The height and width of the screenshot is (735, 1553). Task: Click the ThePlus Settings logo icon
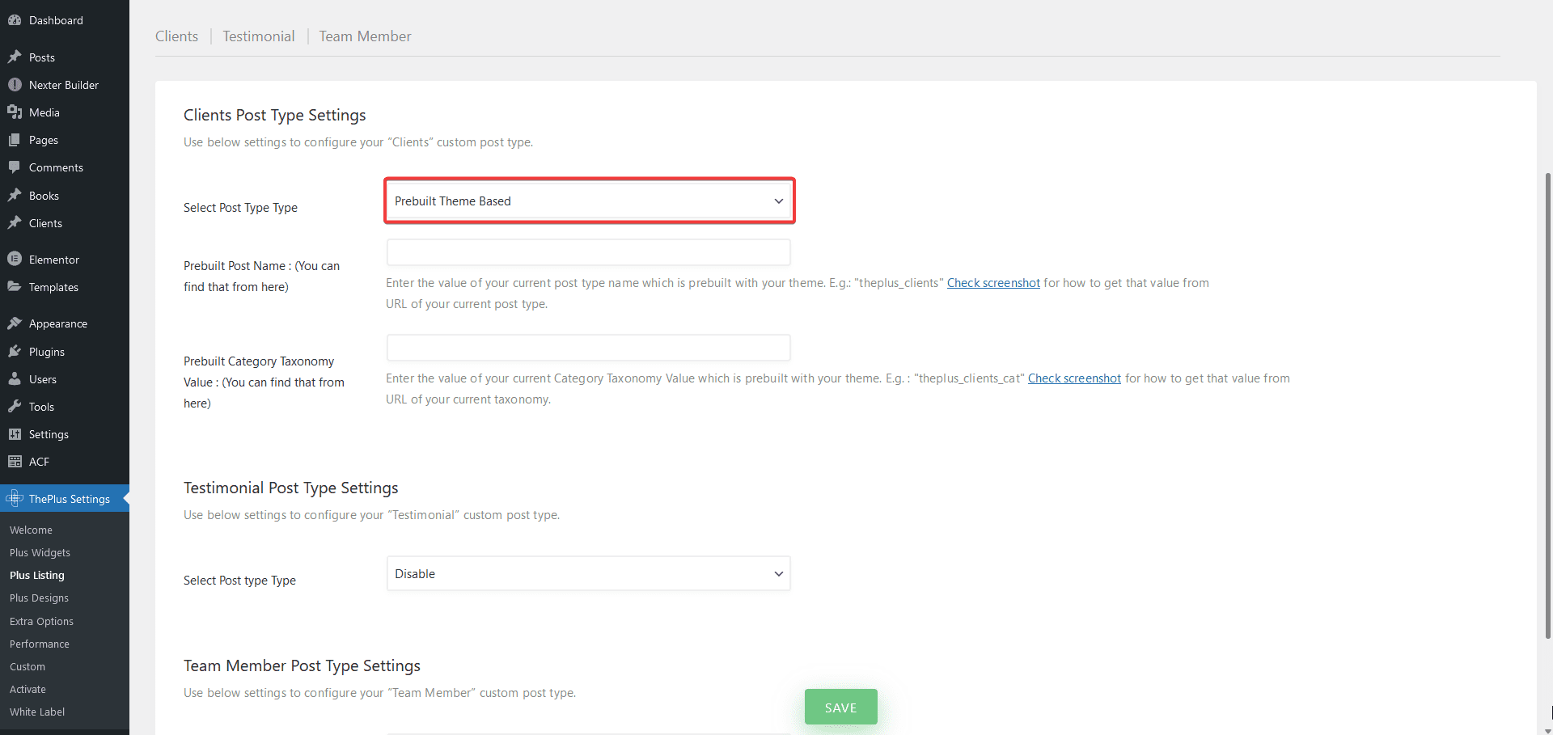point(15,499)
